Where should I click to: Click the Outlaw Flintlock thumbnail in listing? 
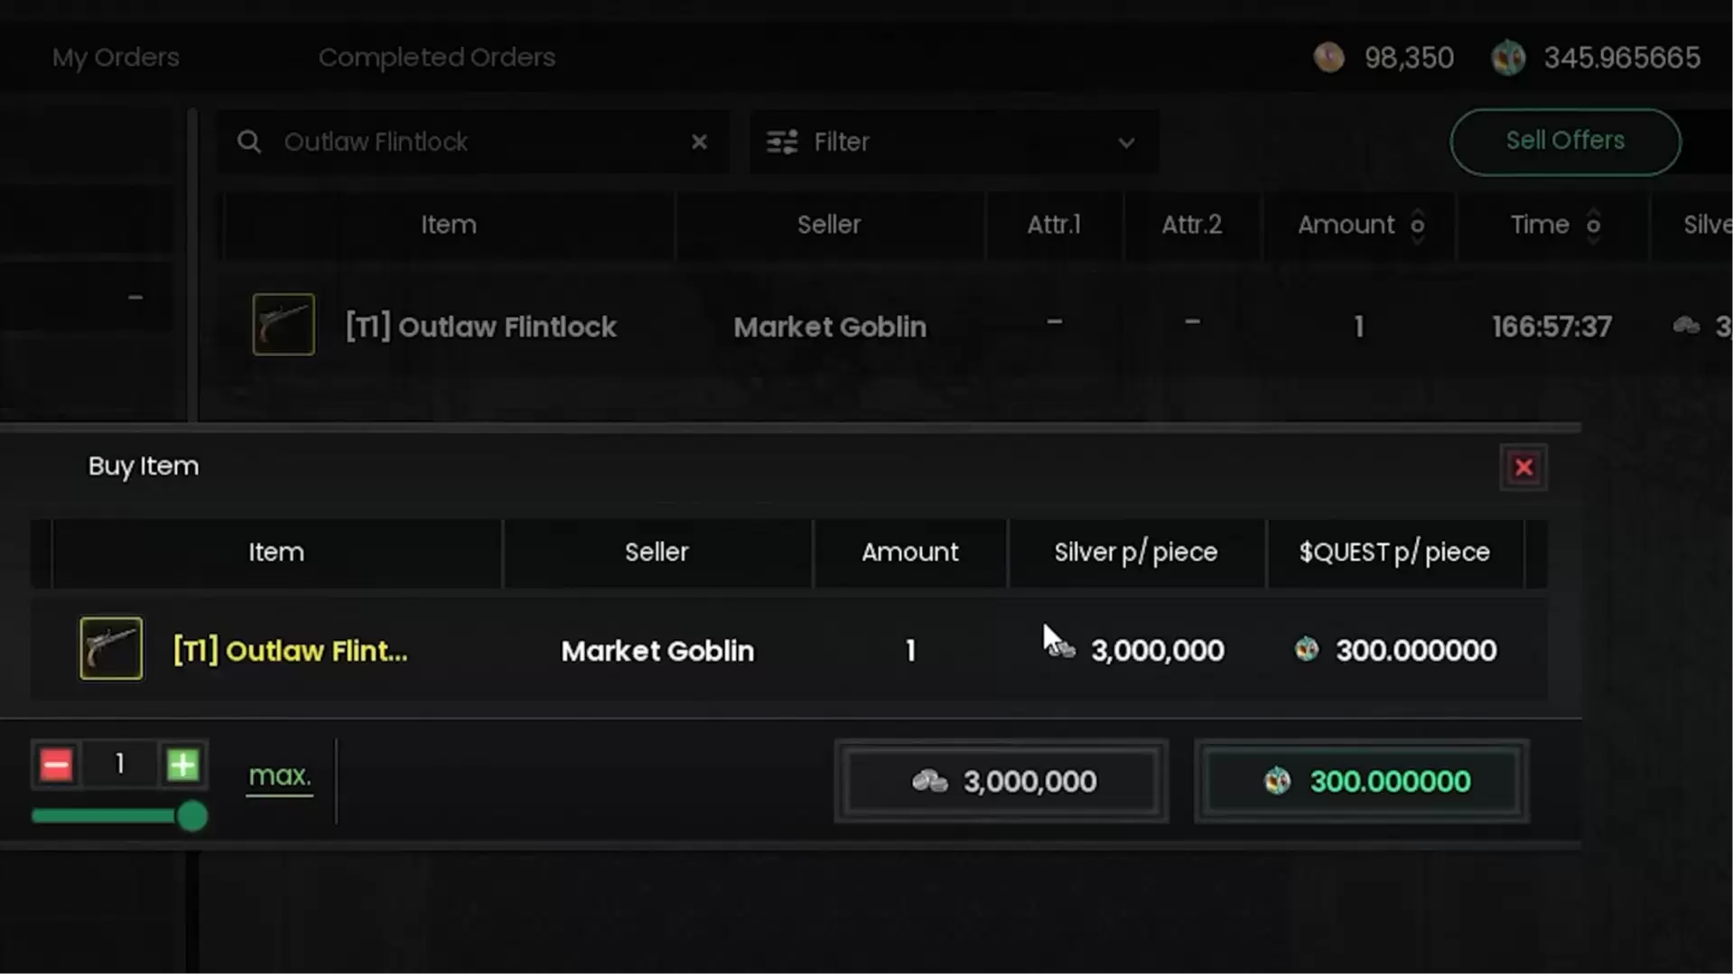284,324
